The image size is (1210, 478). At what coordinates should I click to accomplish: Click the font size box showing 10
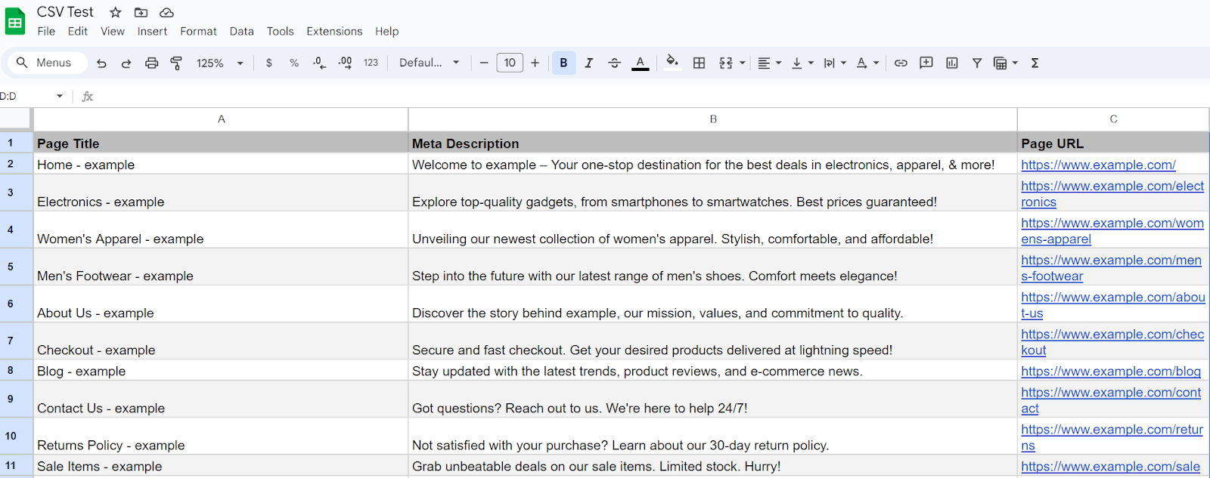pos(510,63)
